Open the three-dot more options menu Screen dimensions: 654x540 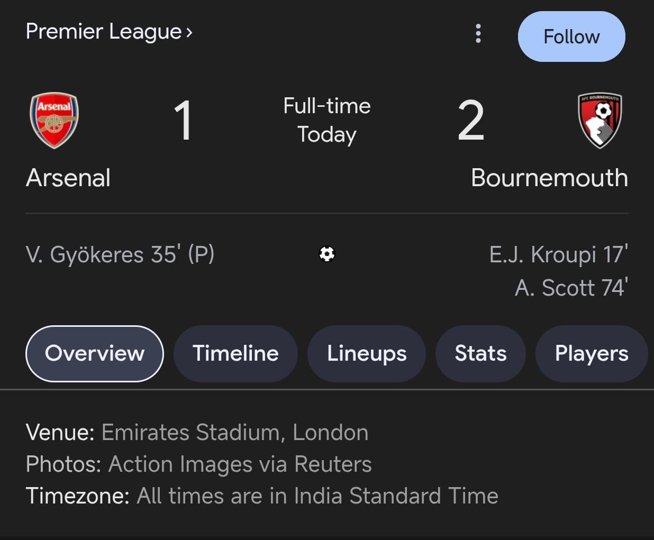click(478, 34)
